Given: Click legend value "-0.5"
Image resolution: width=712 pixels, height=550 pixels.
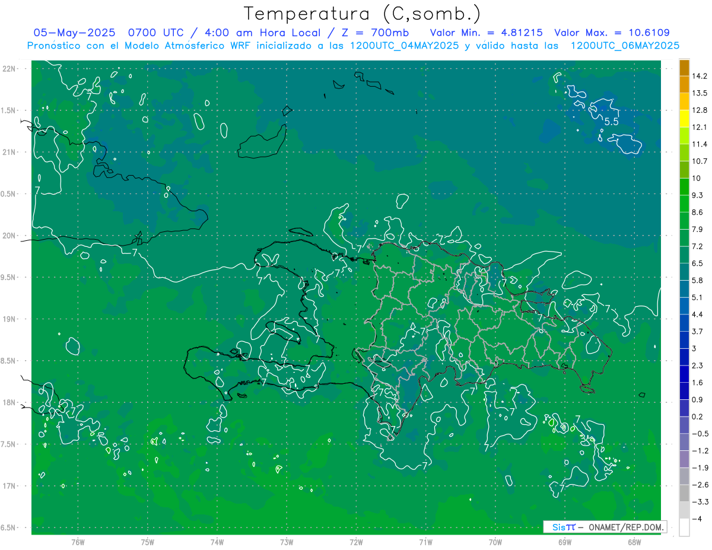Looking at the screenshot, I should (700, 434).
